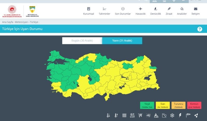Click the lightning bolt thunderstorm icon
This screenshot has height=121, width=207.
click(x=180, y=115)
